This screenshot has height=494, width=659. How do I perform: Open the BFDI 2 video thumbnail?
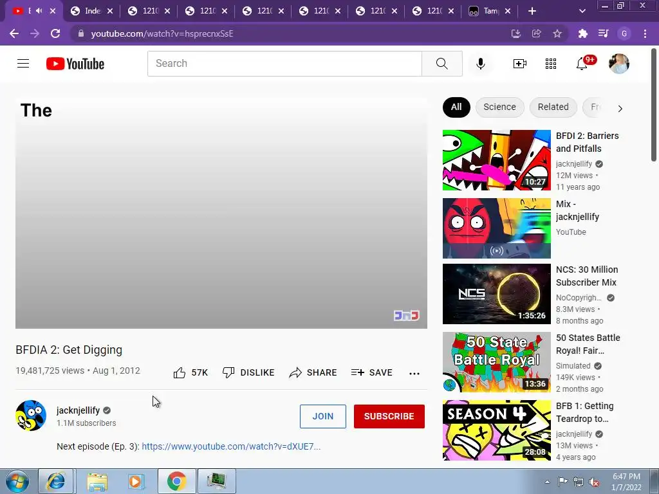point(496,160)
